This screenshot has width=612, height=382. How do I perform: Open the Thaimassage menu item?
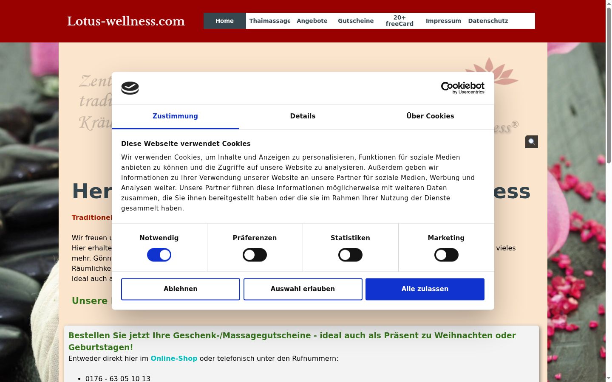tap(269, 21)
